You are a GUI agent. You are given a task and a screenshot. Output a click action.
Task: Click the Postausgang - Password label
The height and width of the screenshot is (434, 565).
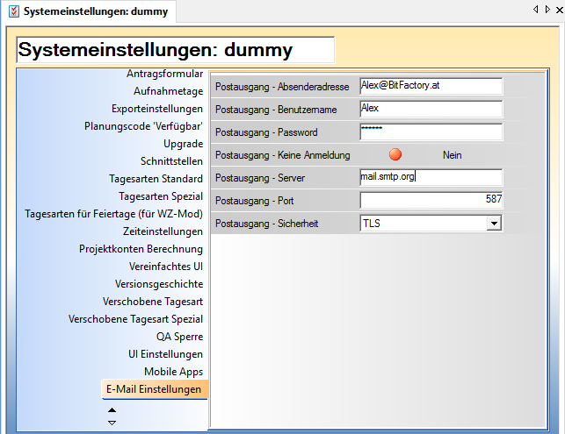pyautogui.click(x=266, y=132)
